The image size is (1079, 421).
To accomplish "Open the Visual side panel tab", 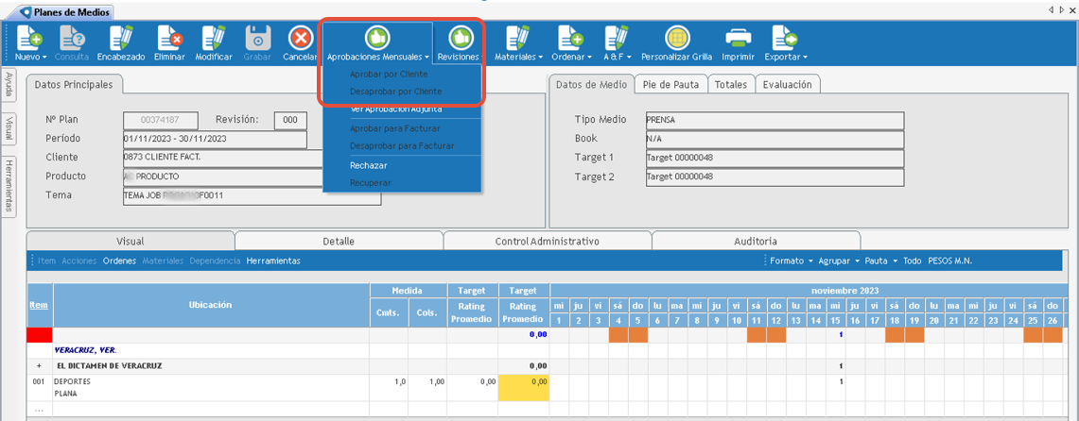I will coord(9,129).
